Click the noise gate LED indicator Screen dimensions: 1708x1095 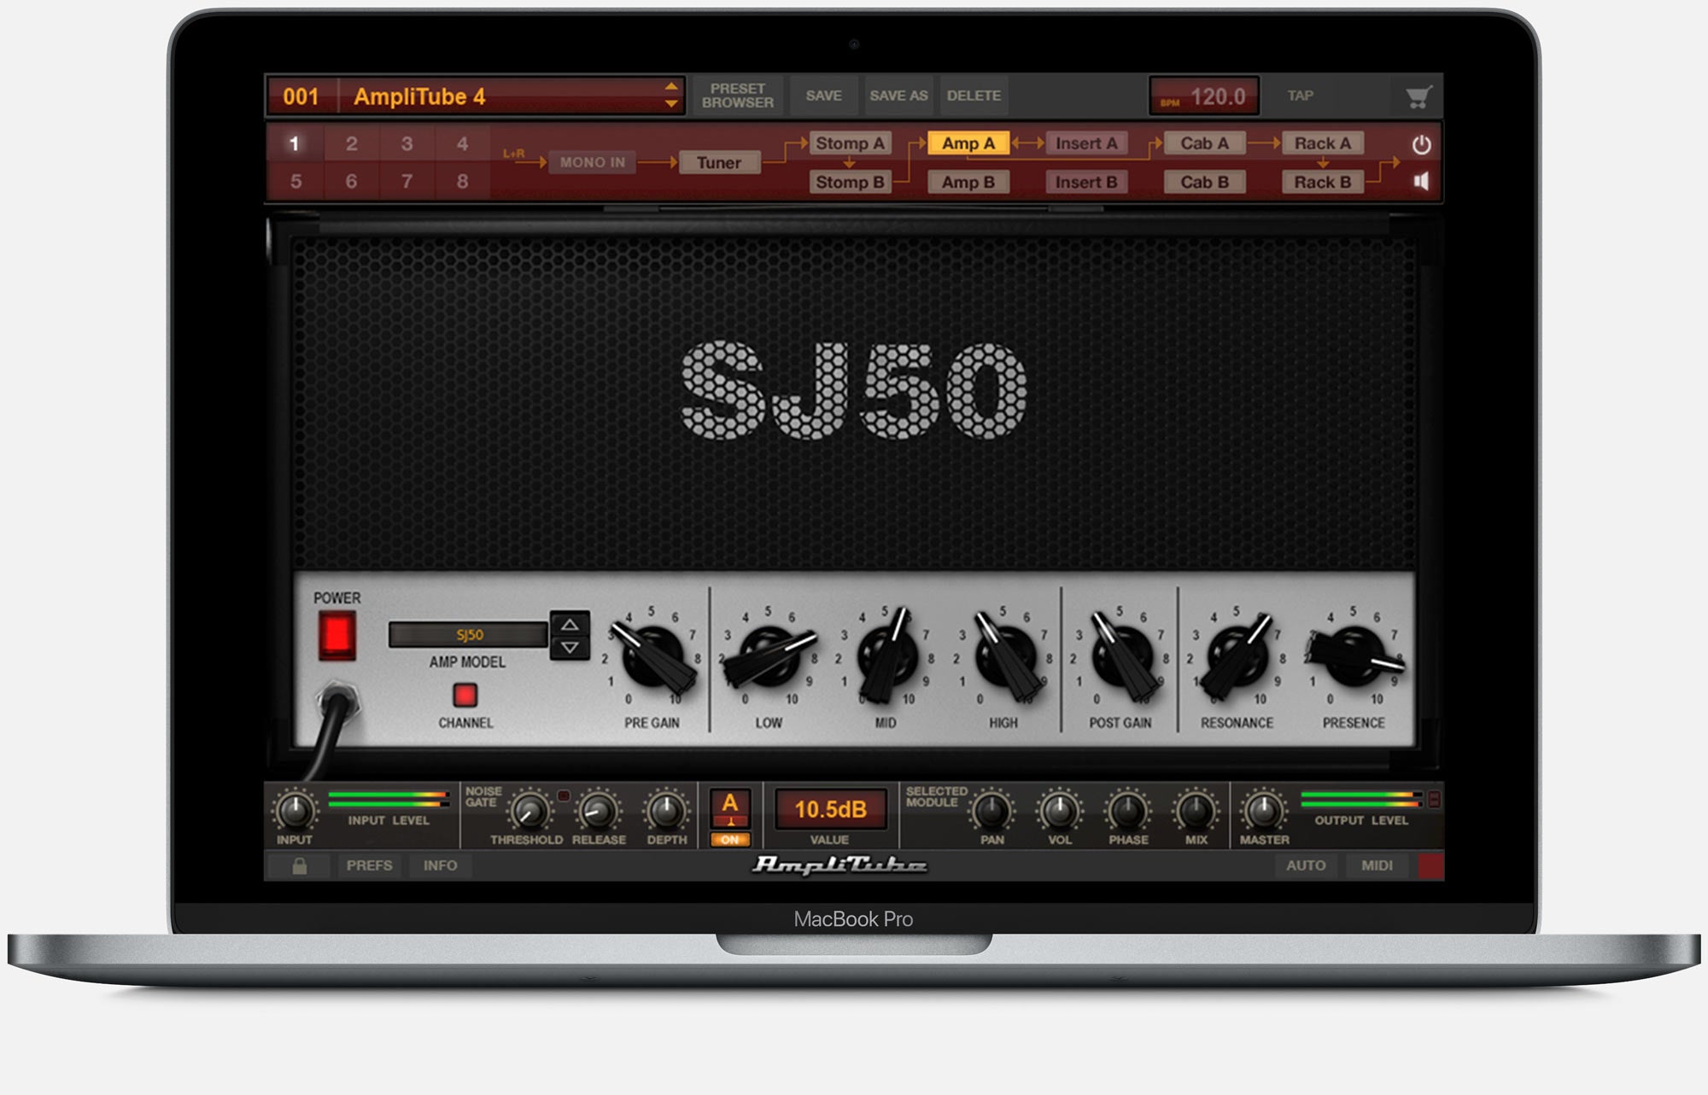click(564, 793)
